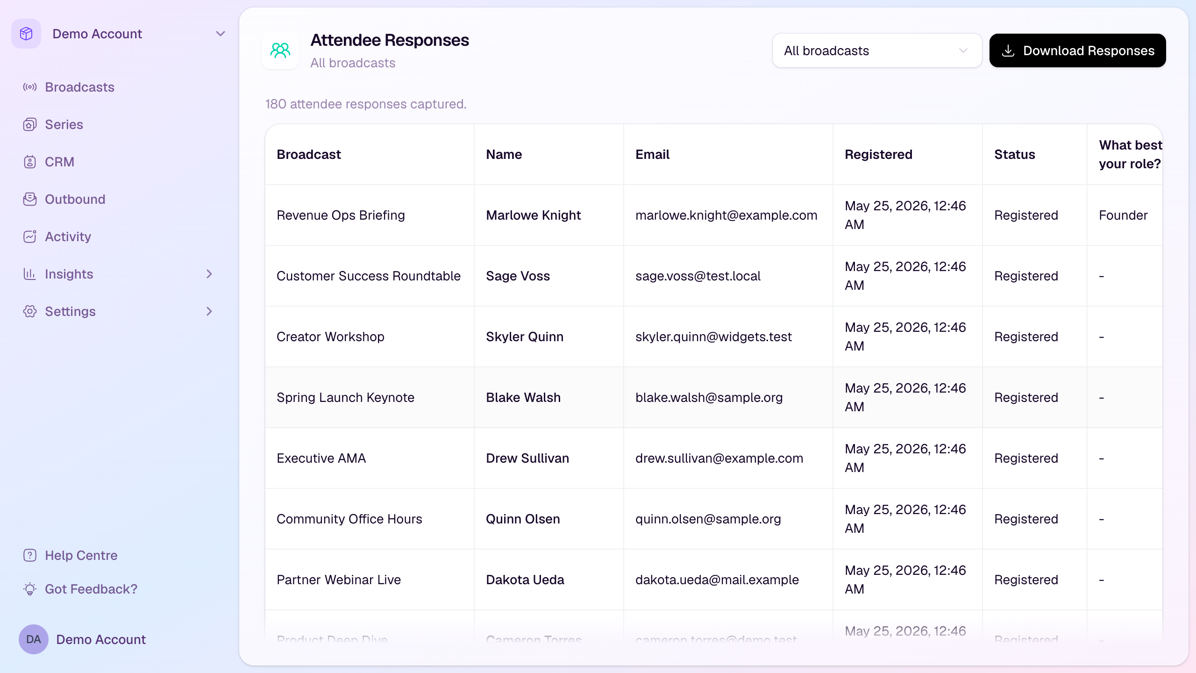Image resolution: width=1196 pixels, height=673 pixels.
Task: Click skyler.quinn@widgets.test email
Action: pos(713,336)
